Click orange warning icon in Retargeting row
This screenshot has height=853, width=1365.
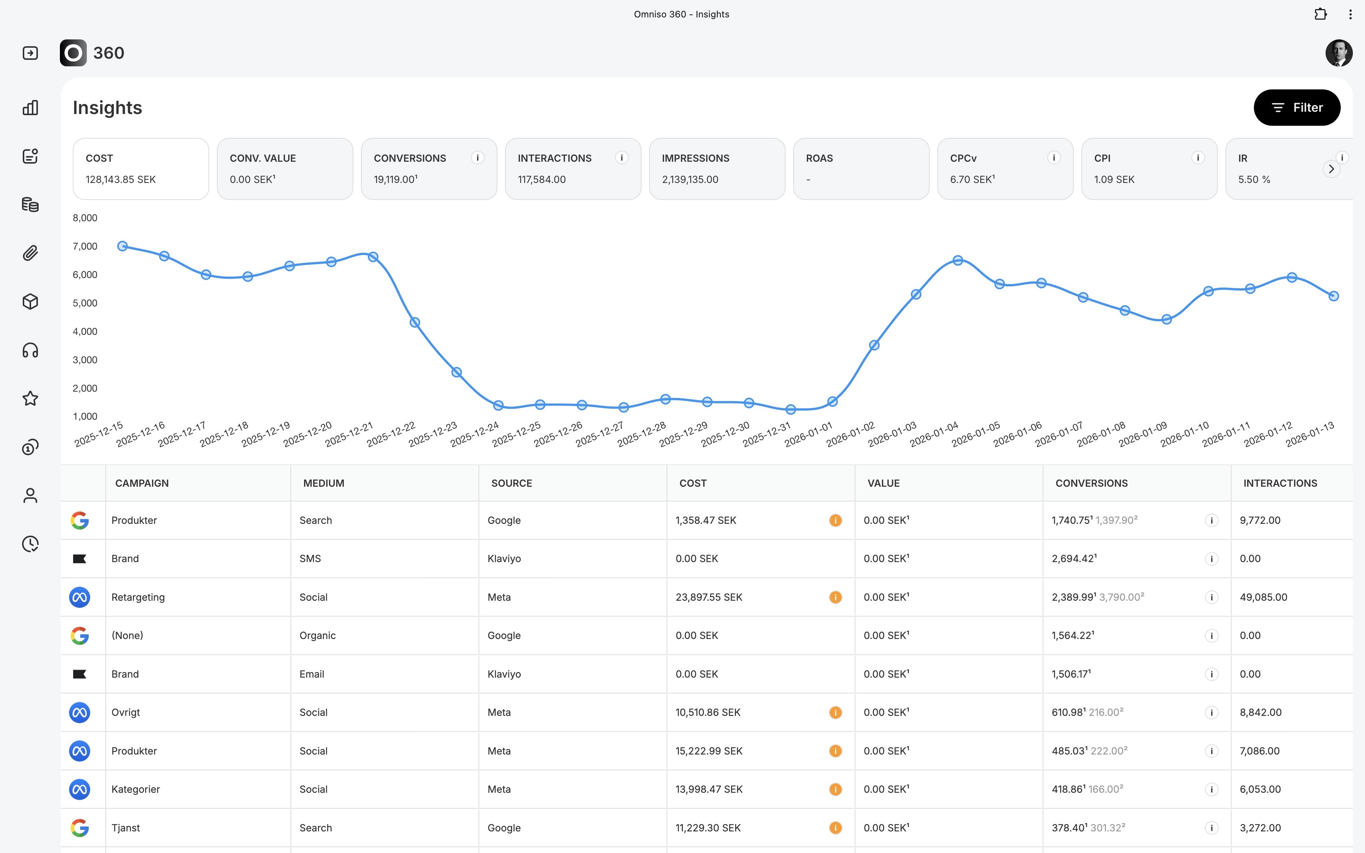tap(835, 597)
